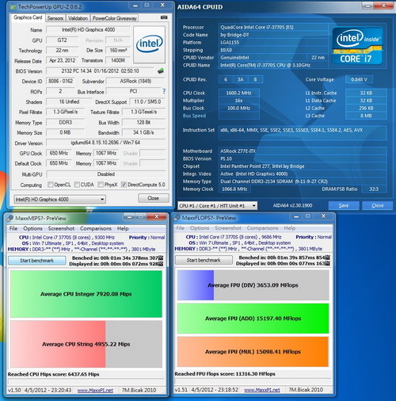
Task: Open the File menu in MaxxFLOPS
Action: [180, 228]
